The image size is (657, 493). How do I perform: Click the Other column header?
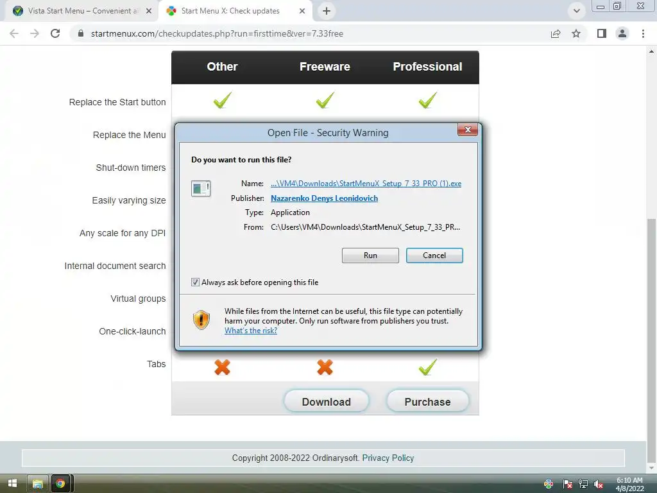(x=222, y=67)
